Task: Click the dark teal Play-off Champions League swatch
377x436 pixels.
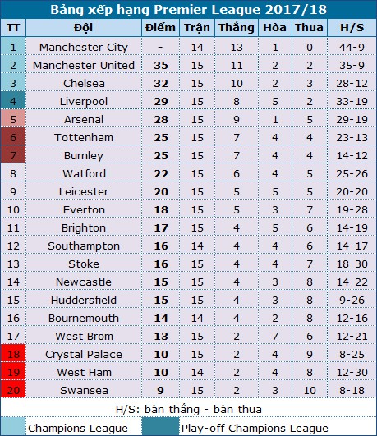Action: [160, 426]
